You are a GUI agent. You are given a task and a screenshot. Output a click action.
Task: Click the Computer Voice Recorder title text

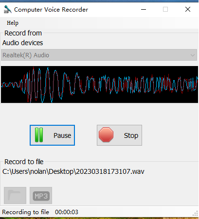click(51, 10)
